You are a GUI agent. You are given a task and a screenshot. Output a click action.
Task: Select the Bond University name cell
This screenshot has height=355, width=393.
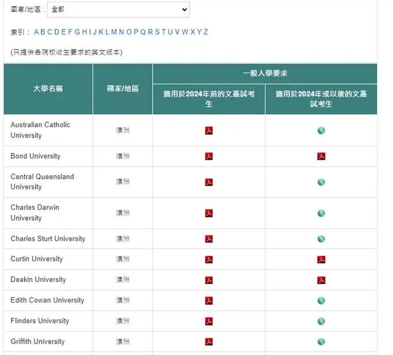pos(48,156)
